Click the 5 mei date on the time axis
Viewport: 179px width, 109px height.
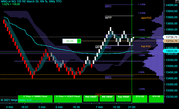click(x=42, y=107)
